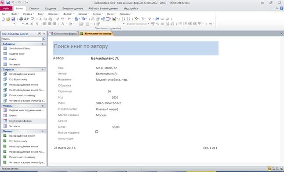
Task: Open the Все объекты Access dropdown
Action: coord(40,34)
